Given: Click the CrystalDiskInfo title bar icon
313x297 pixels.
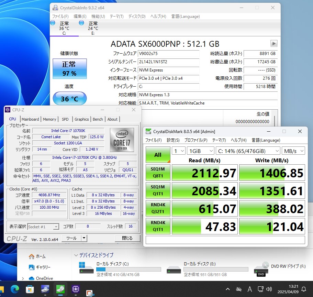Looking at the screenshot, I should point(55,8).
